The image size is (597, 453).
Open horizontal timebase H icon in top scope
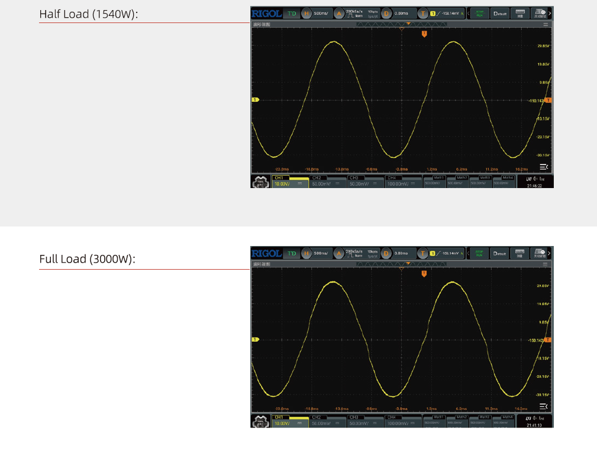[x=306, y=13]
